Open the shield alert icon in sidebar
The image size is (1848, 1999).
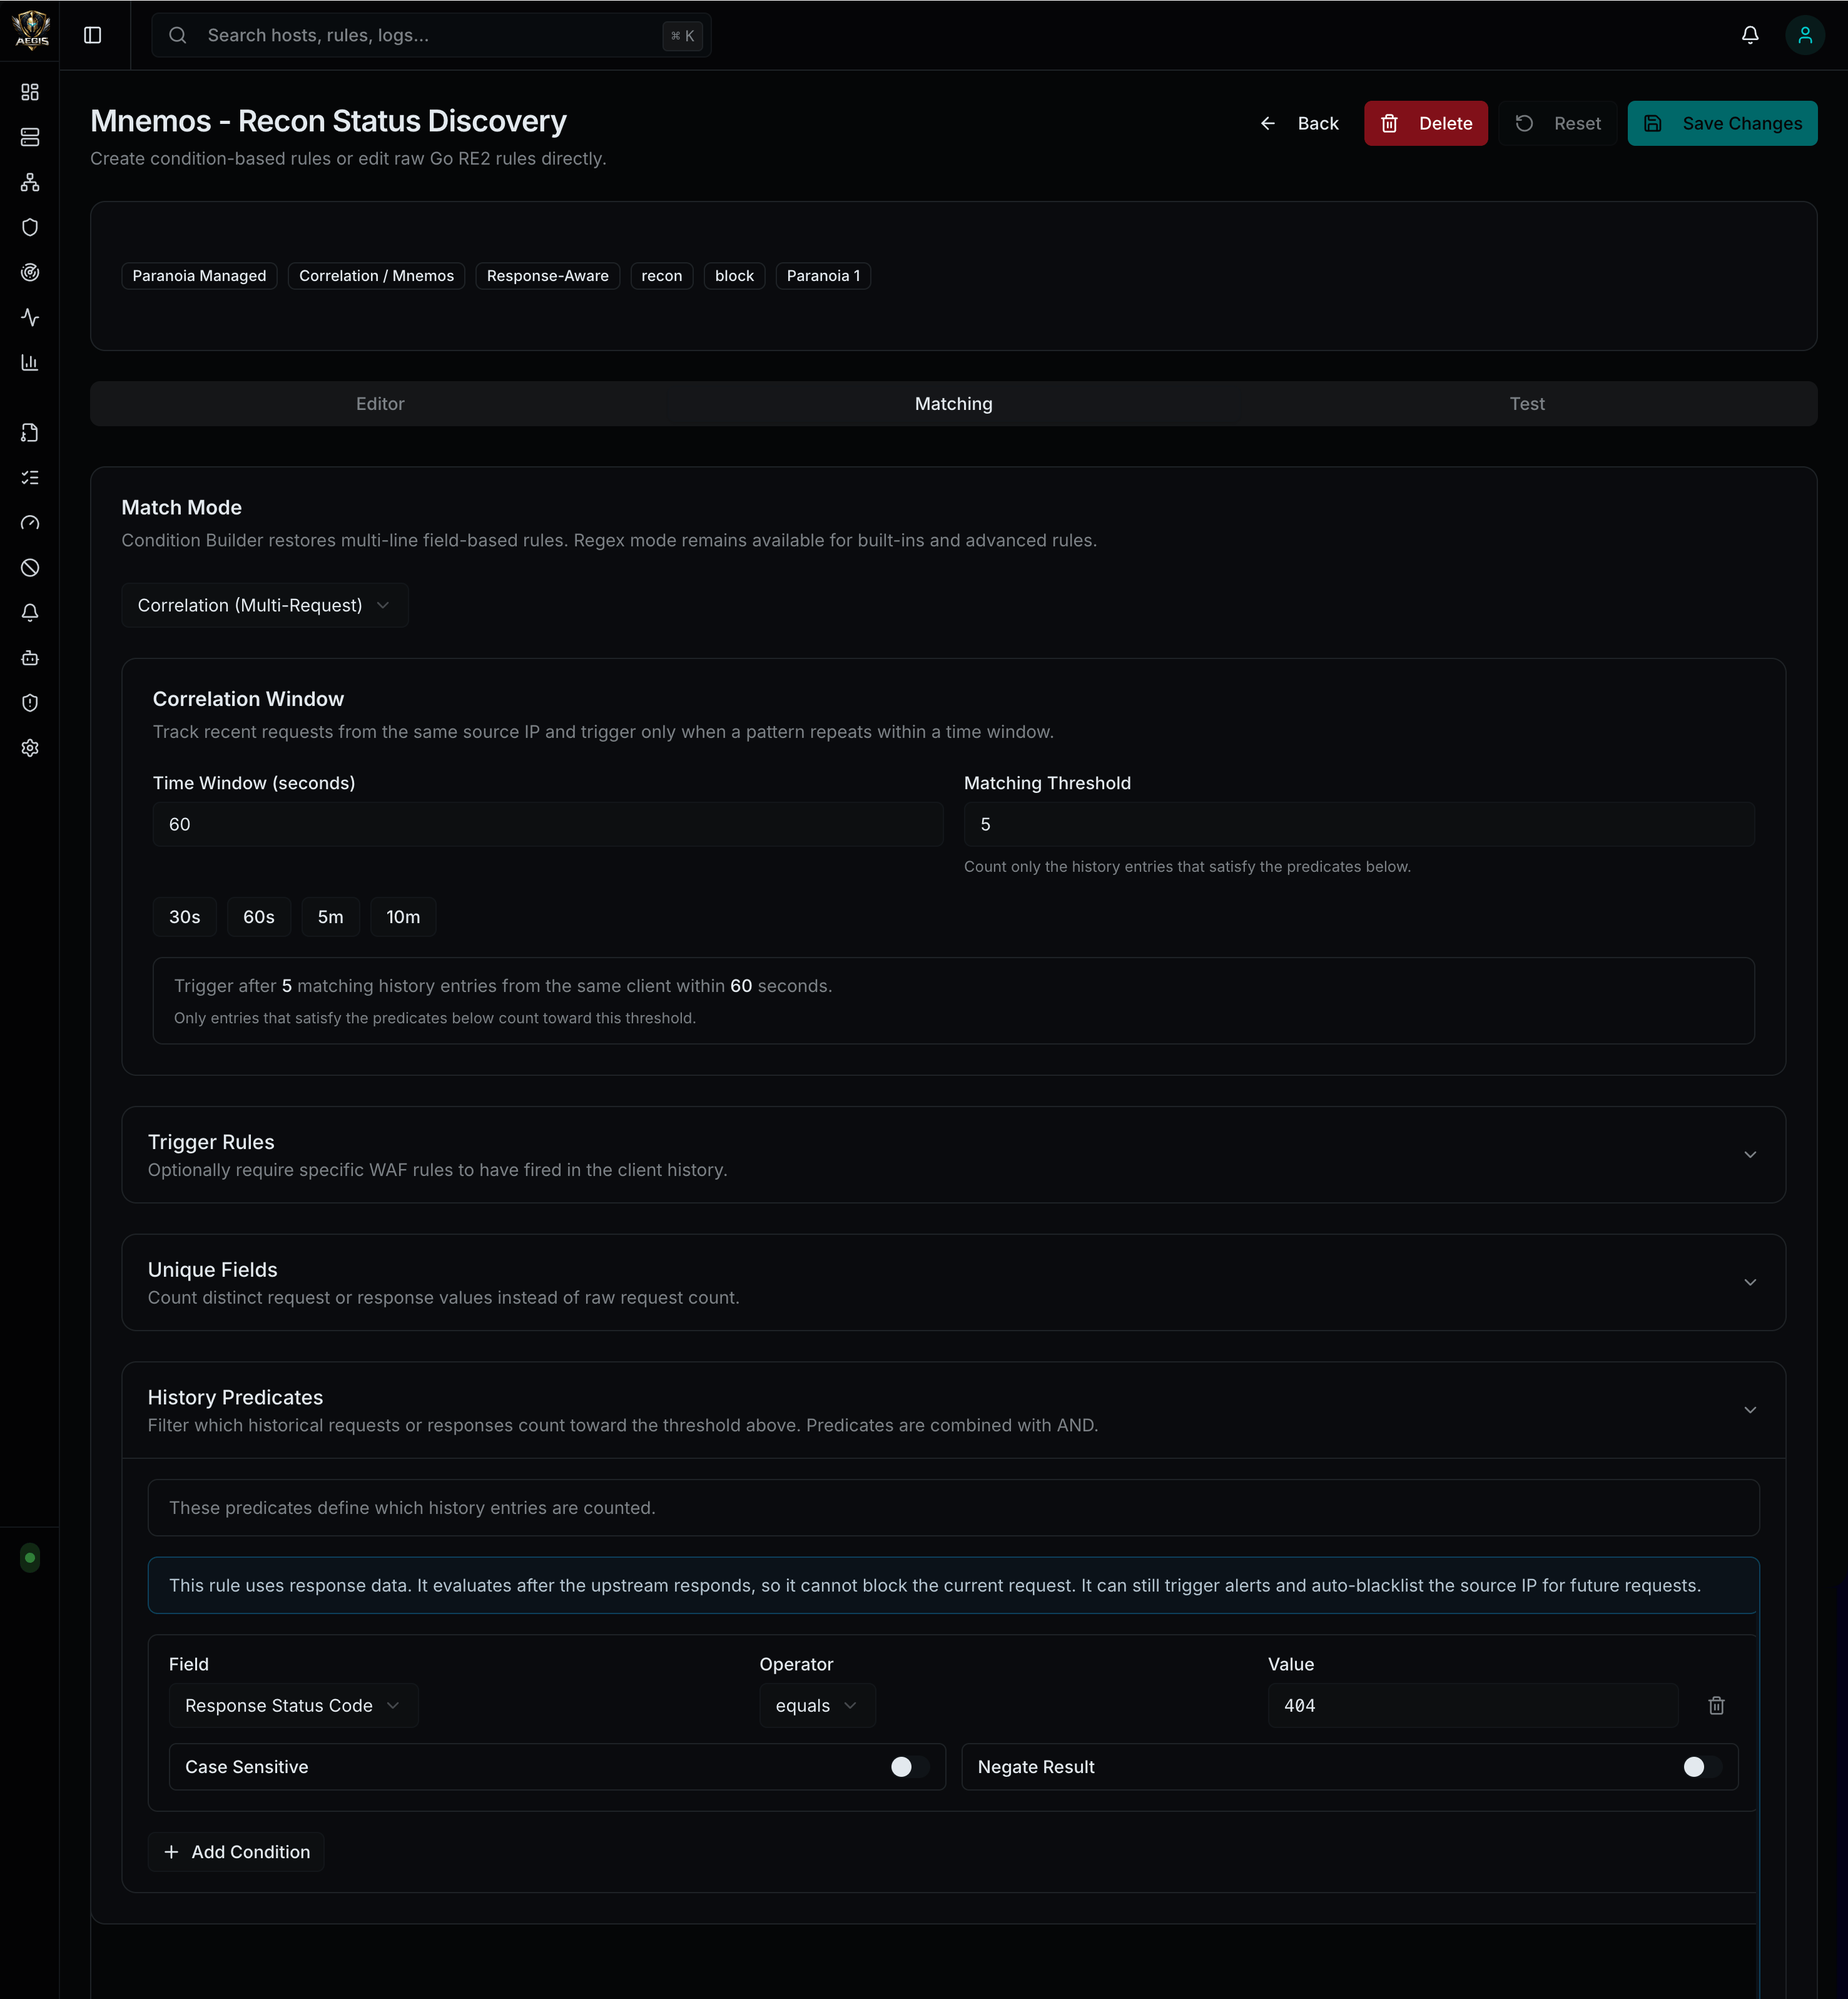[x=30, y=702]
